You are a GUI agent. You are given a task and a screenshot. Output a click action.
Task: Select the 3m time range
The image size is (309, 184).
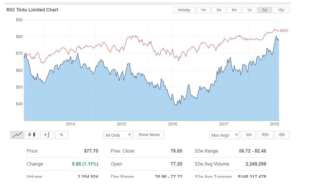219,10
